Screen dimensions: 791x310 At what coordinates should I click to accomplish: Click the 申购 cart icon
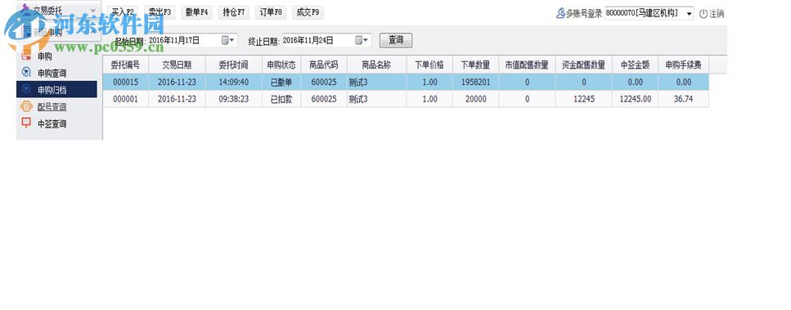pyautogui.click(x=26, y=56)
